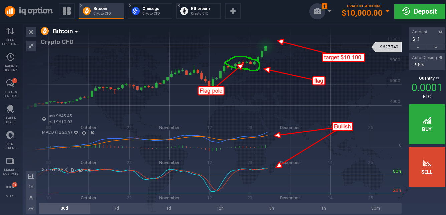Image resolution: width=446 pixels, height=215 pixels.
Task: Toggle Stoch indicator visibility eye
Action: (81, 170)
